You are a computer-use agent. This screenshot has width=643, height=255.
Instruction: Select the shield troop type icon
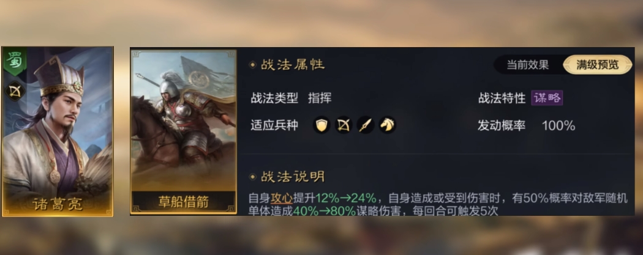pos(322,125)
